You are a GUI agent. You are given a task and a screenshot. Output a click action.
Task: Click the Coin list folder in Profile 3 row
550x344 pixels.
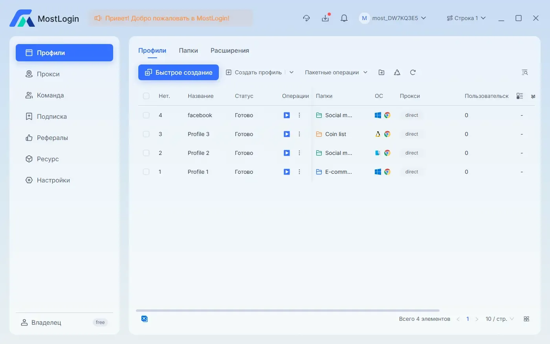tap(331, 134)
